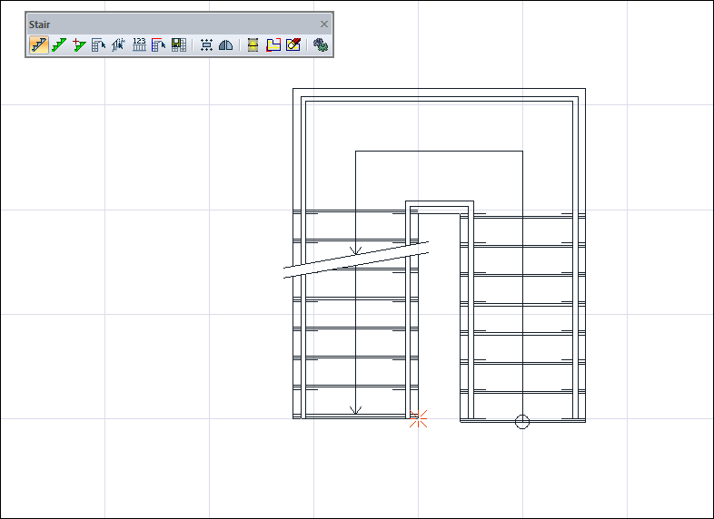Viewport: 714px width, 519px height.
Task: Click the diagonal break line on the stair
Action: click(356, 259)
